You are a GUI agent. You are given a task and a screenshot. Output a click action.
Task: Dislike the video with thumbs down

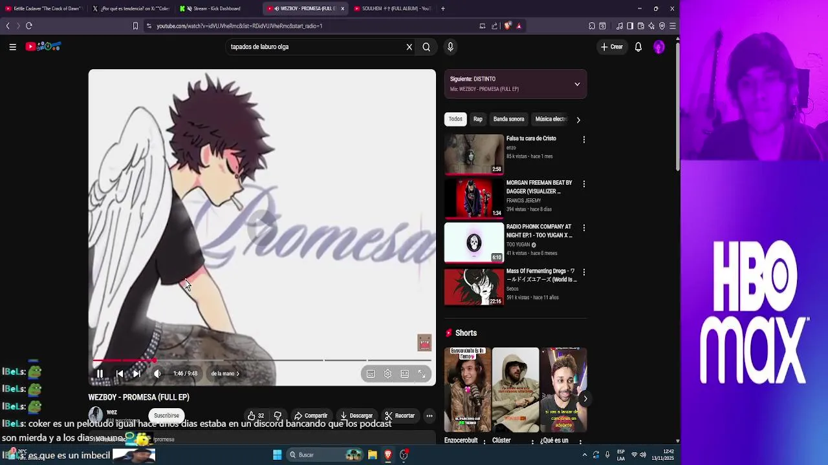click(x=278, y=415)
